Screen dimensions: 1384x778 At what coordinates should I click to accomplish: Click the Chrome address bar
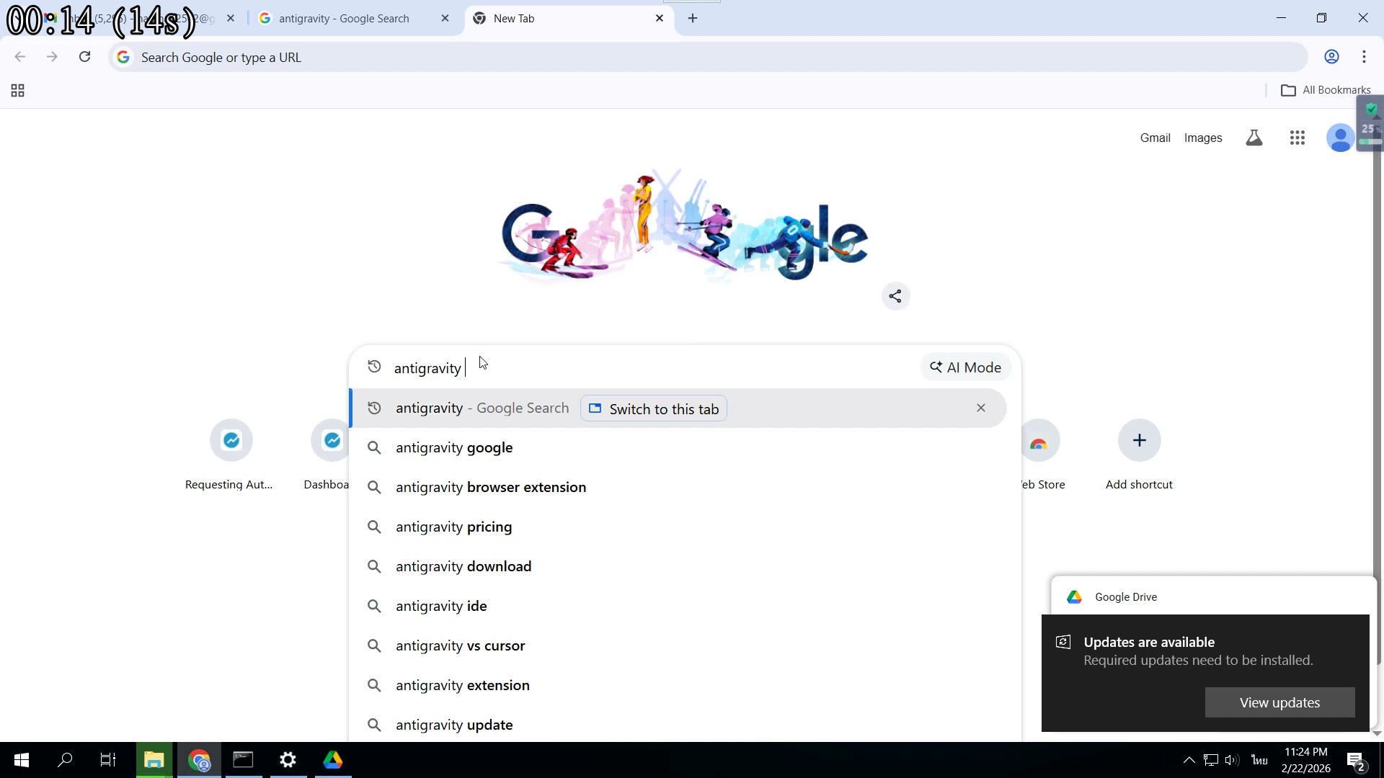click(x=505, y=57)
